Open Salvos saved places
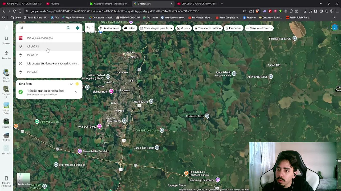The width and height of the screenshot is (341, 191). pyautogui.click(x=6, y=40)
